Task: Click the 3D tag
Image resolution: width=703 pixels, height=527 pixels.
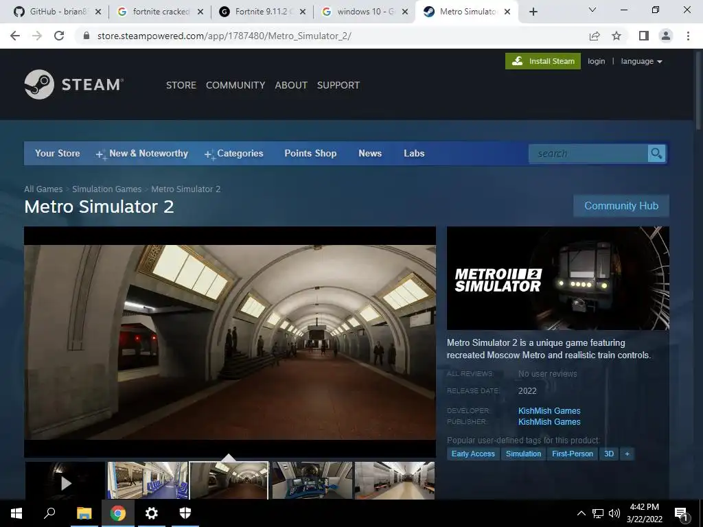Action: (x=609, y=454)
